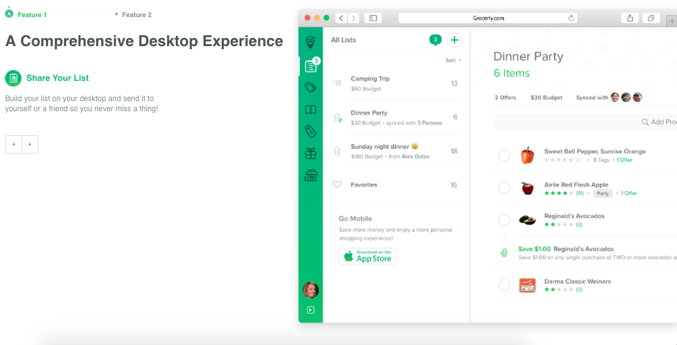Viewport: 677px width, 345px height.
Task: Click person icon beside Sunday night dinner
Action: (337, 151)
